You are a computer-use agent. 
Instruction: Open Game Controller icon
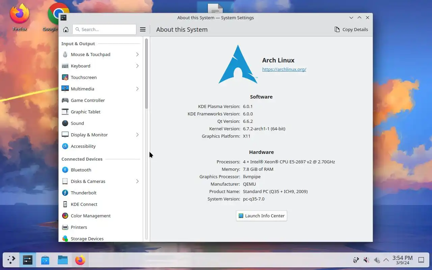pos(65,100)
